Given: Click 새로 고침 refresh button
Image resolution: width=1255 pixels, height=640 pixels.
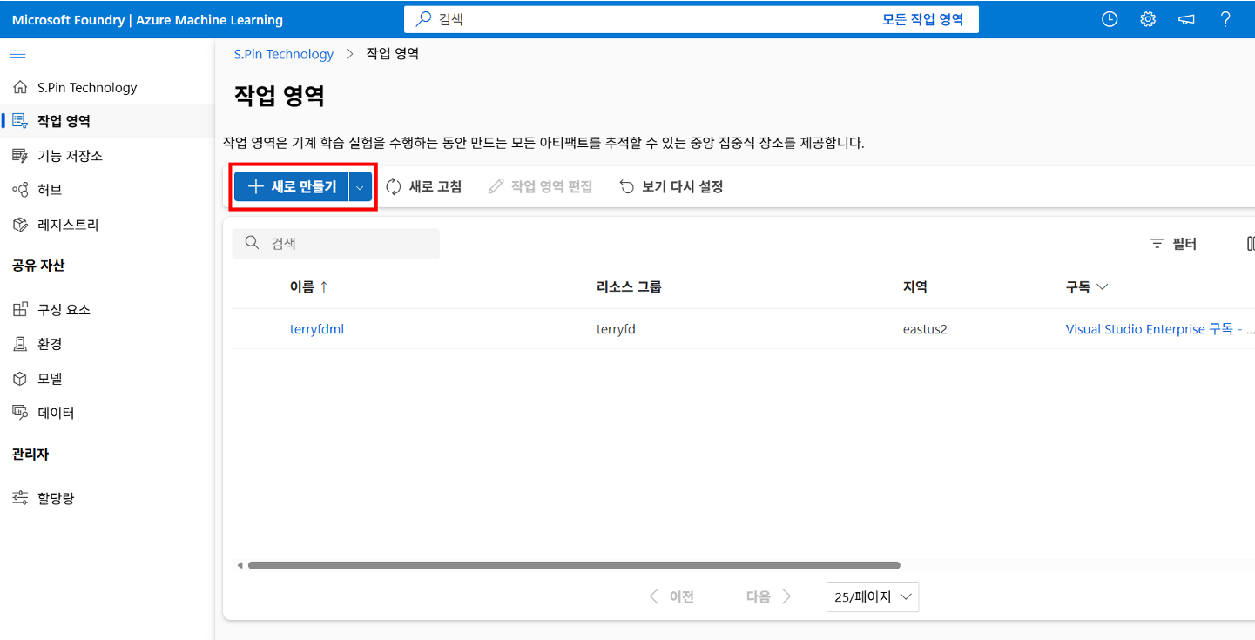Looking at the screenshot, I should pos(424,186).
